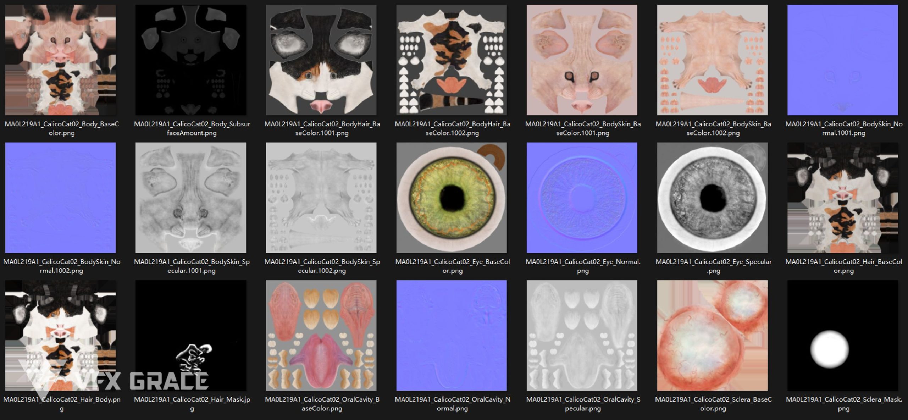Select the red Sclera_BaseColor.png thumbnail
908x420 pixels.
coord(712,335)
